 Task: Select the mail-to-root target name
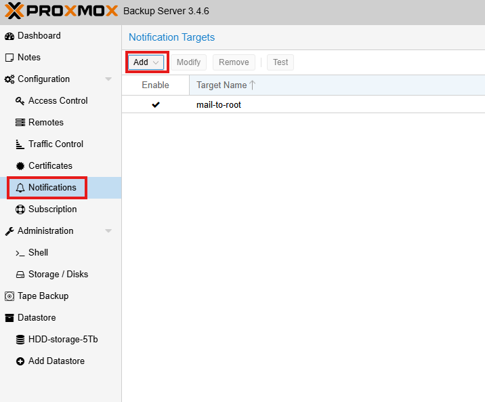pos(219,105)
